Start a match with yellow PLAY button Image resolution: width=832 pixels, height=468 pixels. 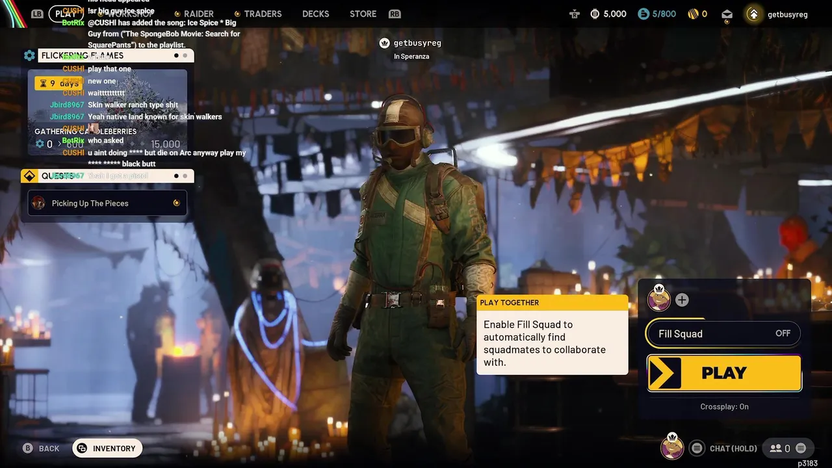[x=724, y=373]
